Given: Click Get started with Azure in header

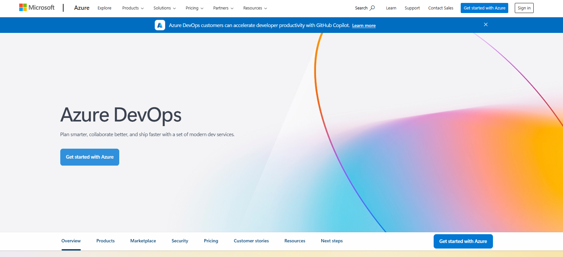Looking at the screenshot, I should [x=484, y=8].
